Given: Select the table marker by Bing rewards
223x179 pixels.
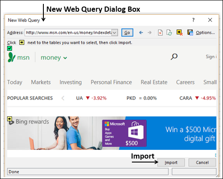Looking at the screenshot, I should coord(10,119).
